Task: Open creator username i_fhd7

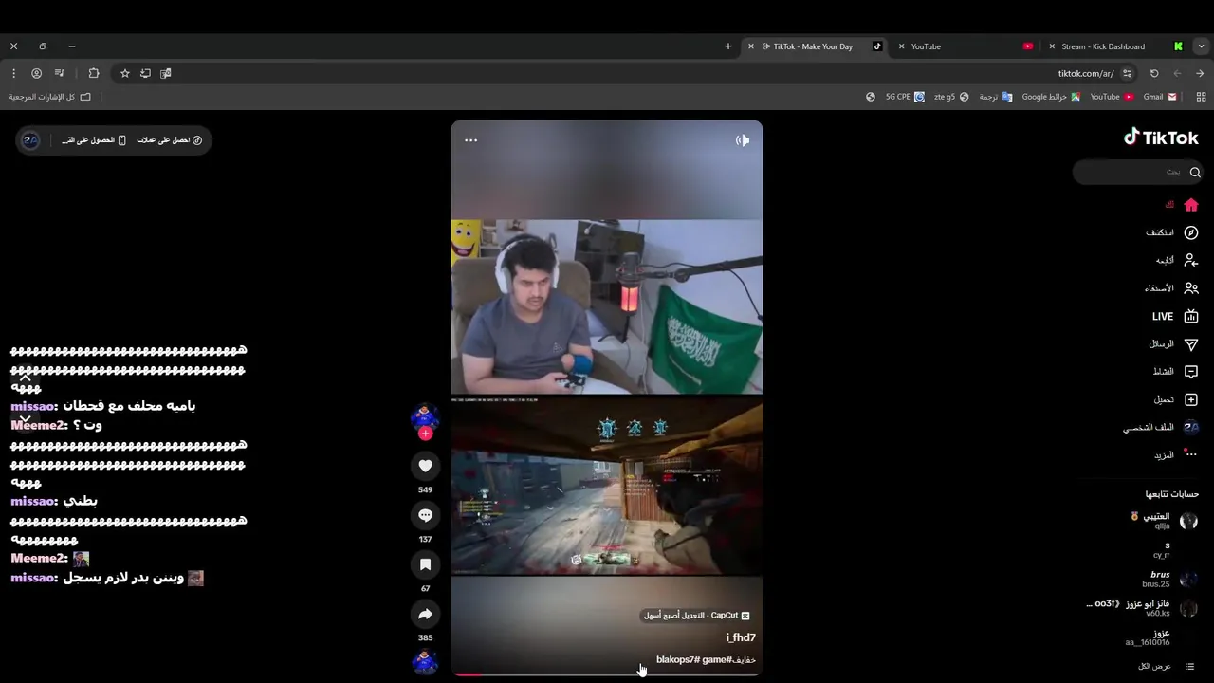Action: click(741, 637)
